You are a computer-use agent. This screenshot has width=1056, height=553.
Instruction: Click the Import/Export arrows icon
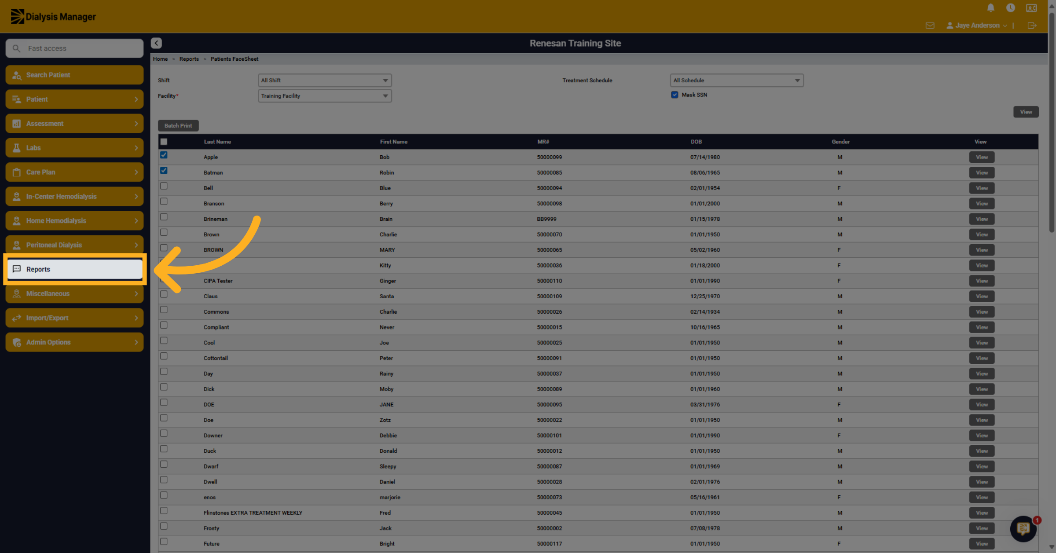17,318
